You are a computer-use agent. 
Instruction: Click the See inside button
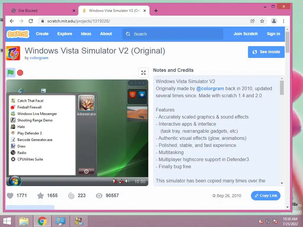[x=266, y=52]
